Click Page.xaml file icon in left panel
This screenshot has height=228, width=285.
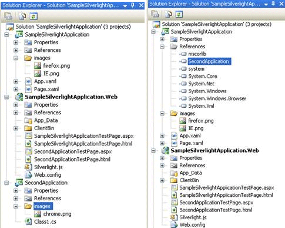click(x=28, y=89)
